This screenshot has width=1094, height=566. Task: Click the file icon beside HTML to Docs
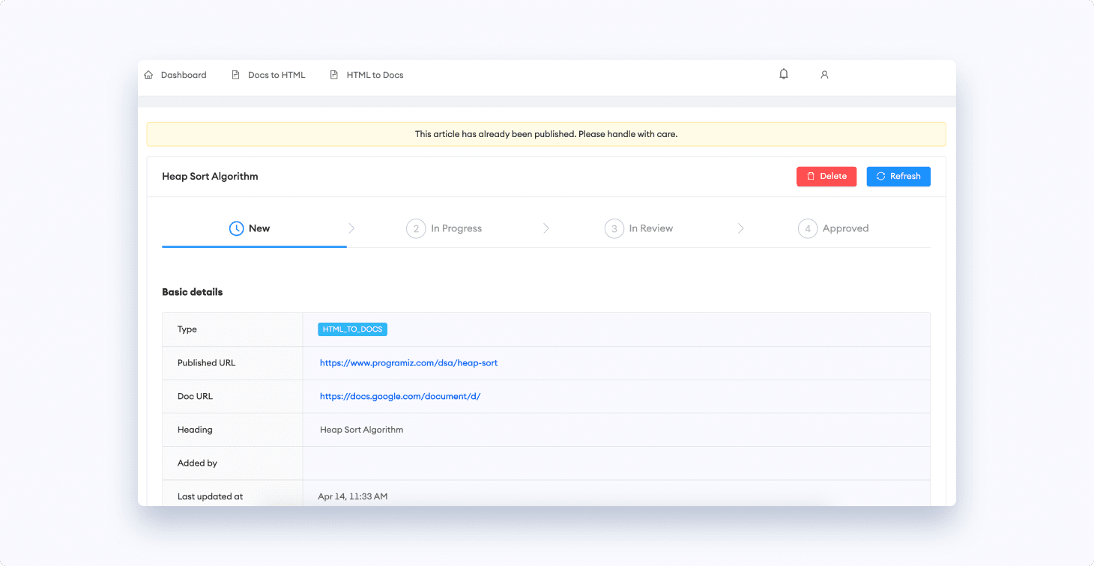click(334, 74)
